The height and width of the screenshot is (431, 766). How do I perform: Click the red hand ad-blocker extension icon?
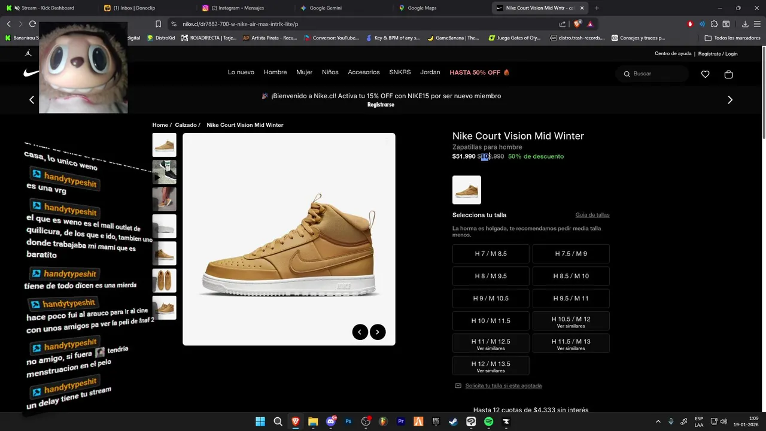coord(690,24)
